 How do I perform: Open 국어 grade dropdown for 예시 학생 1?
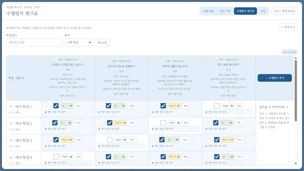(x=67, y=106)
